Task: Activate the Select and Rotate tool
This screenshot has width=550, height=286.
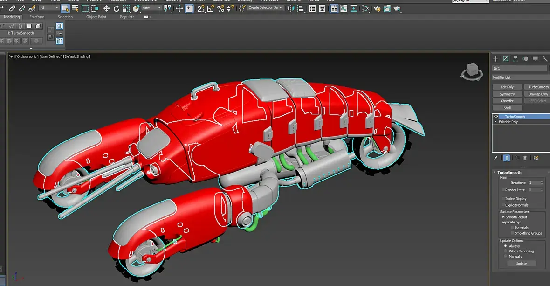Action: (x=117, y=8)
